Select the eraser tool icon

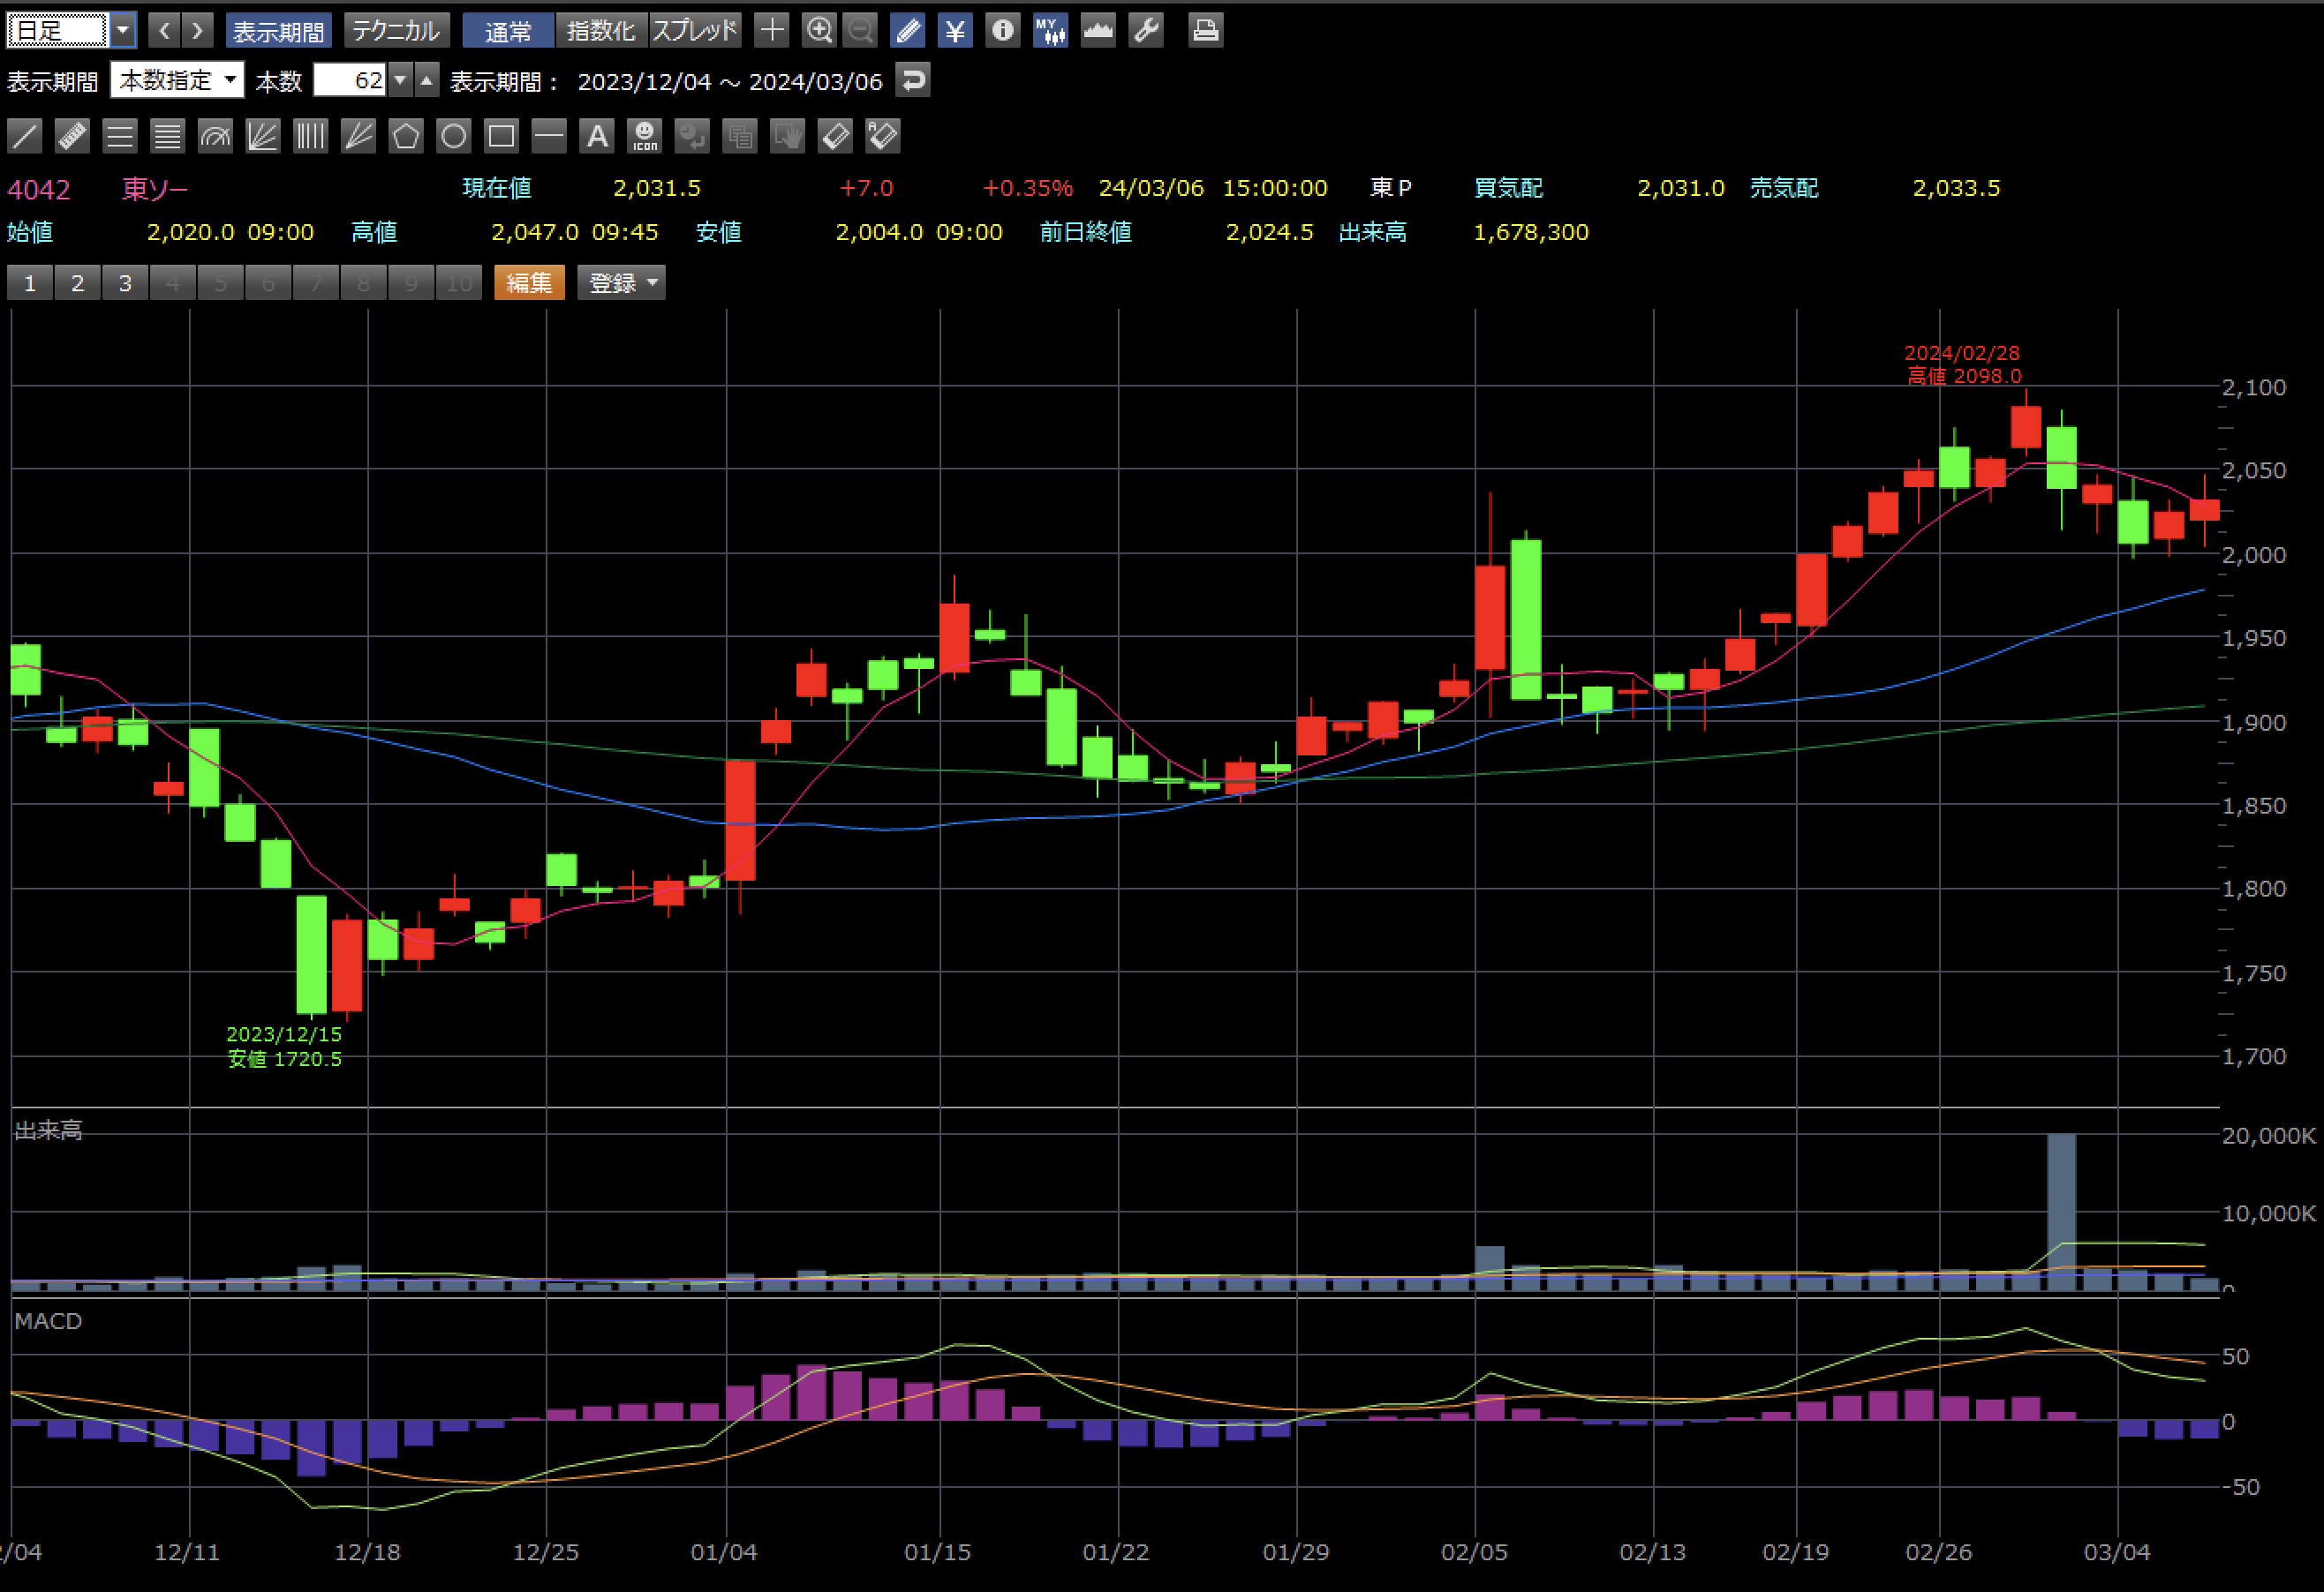pos(835,136)
